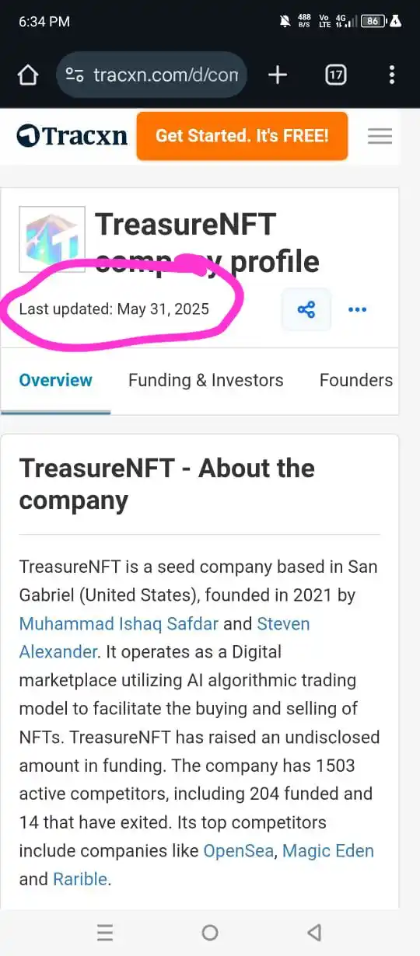Screen dimensions: 420x956
Task: Open the Tracxn hamburger menu
Action: pos(380,136)
